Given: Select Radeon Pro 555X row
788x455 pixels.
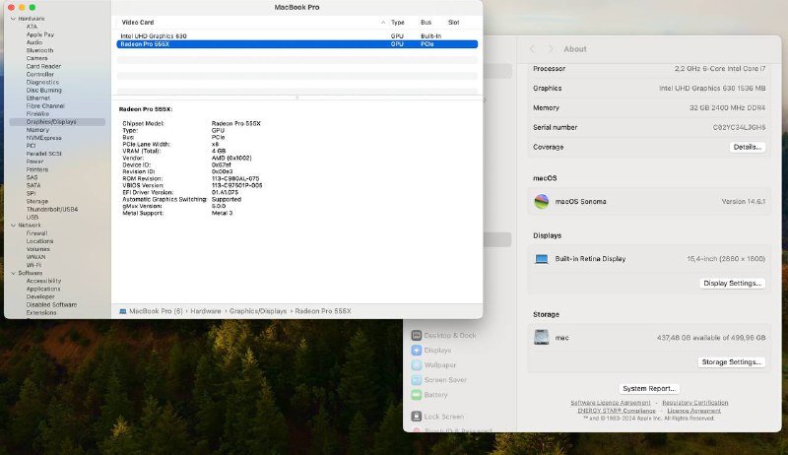Looking at the screenshot, I should [x=297, y=44].
